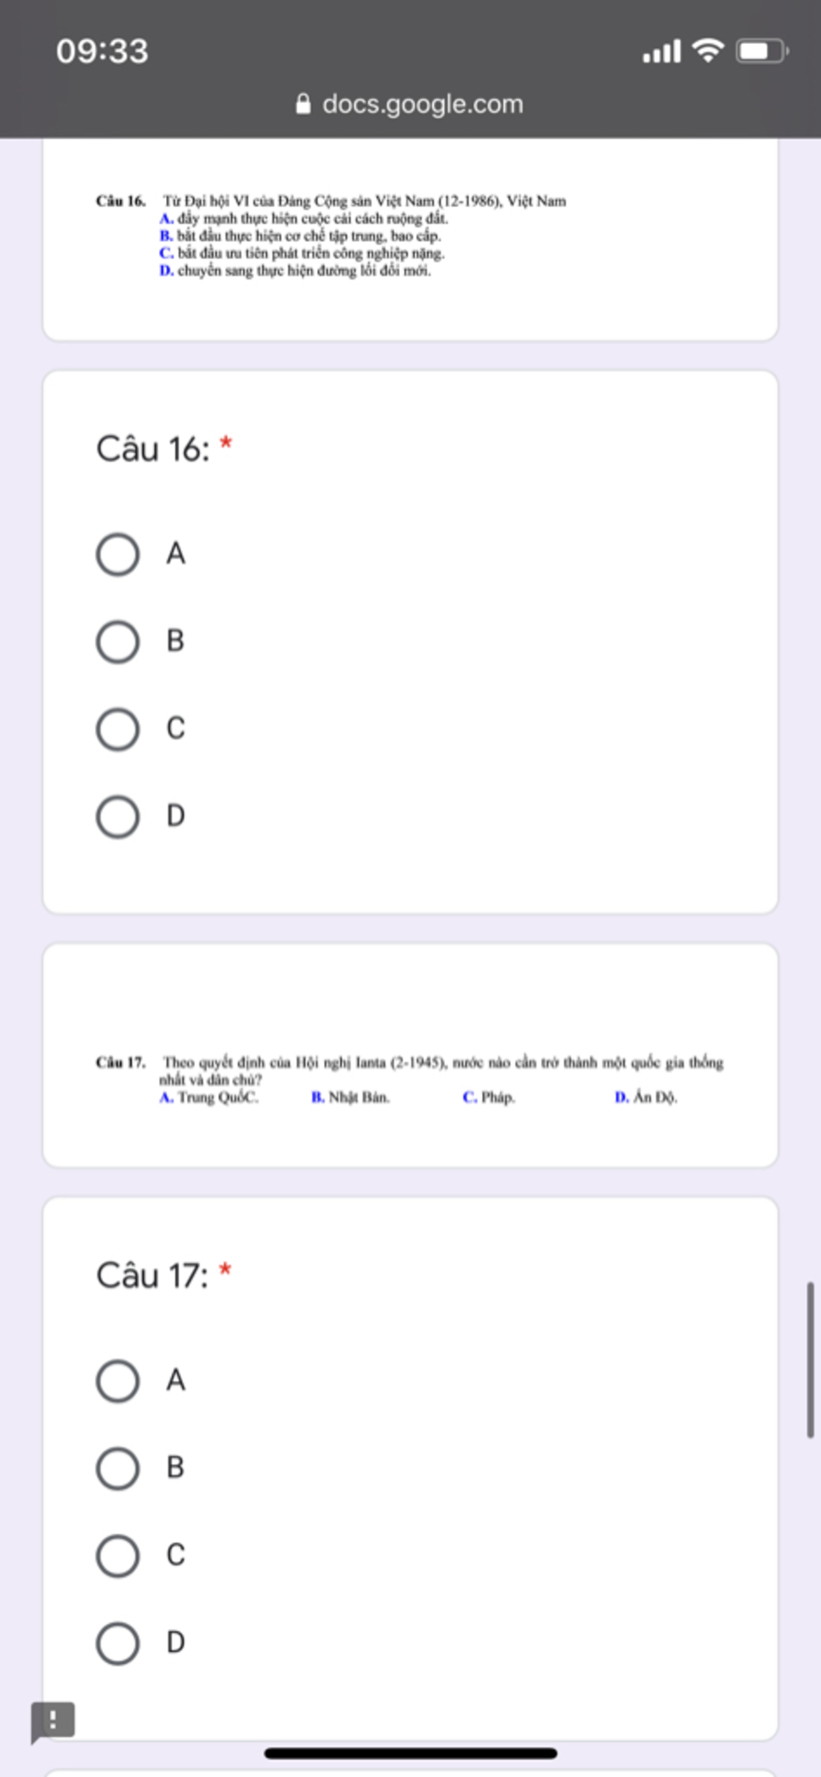Select option D for Câu 17
The image size is (821, 1777).
[x=118, y=1642]
